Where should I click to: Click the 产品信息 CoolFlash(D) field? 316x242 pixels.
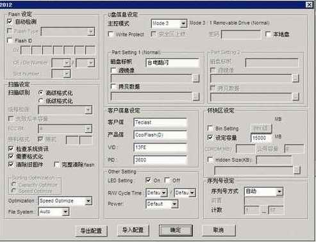pos(160,135)
